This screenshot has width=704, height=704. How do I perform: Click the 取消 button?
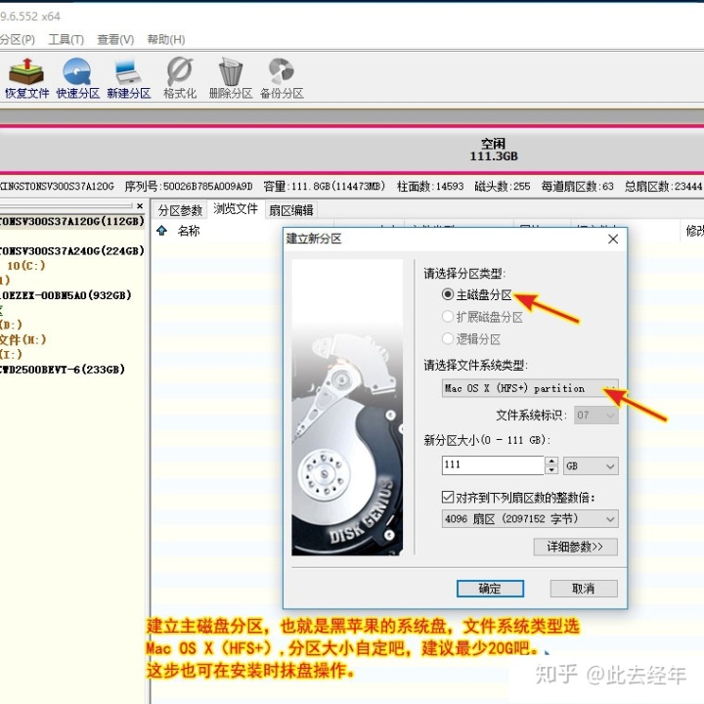tap(583, 589)
